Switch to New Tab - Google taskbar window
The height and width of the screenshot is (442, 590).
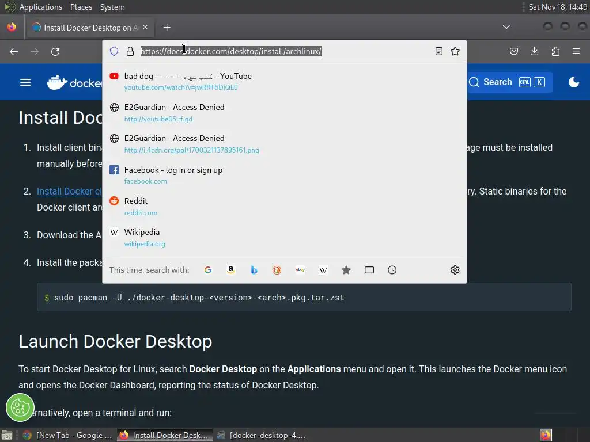68,435
